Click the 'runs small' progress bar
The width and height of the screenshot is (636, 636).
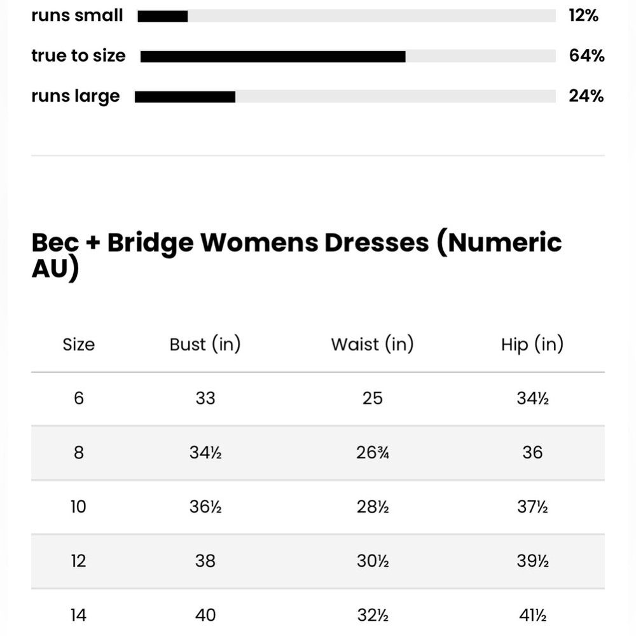click(x=347, y=17)
